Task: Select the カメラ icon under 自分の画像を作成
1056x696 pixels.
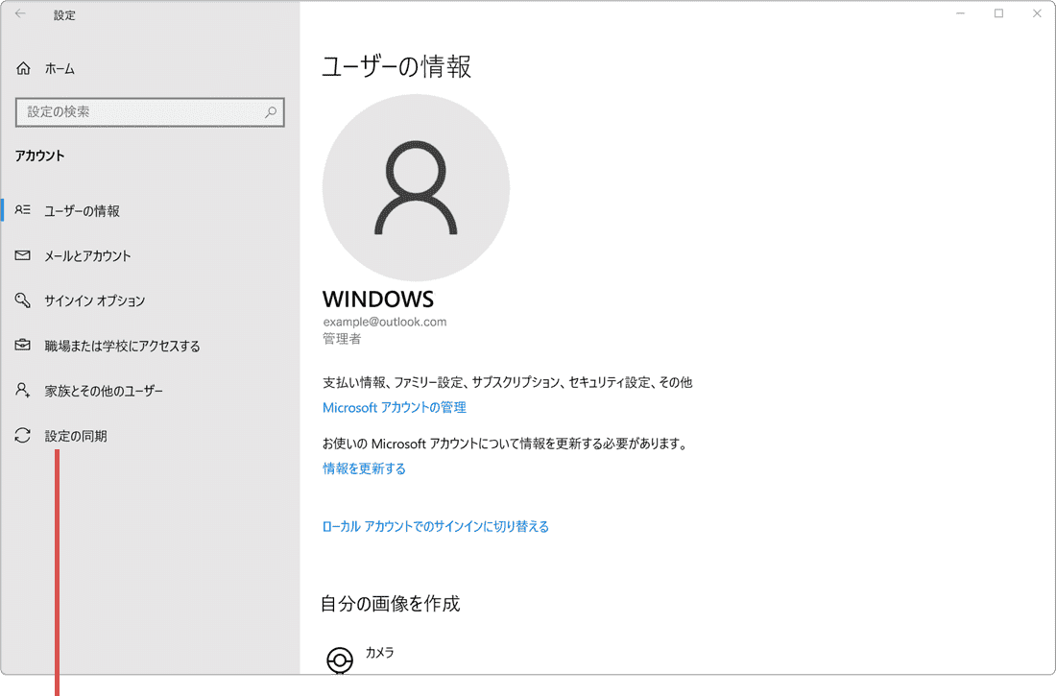Action: 340,660
